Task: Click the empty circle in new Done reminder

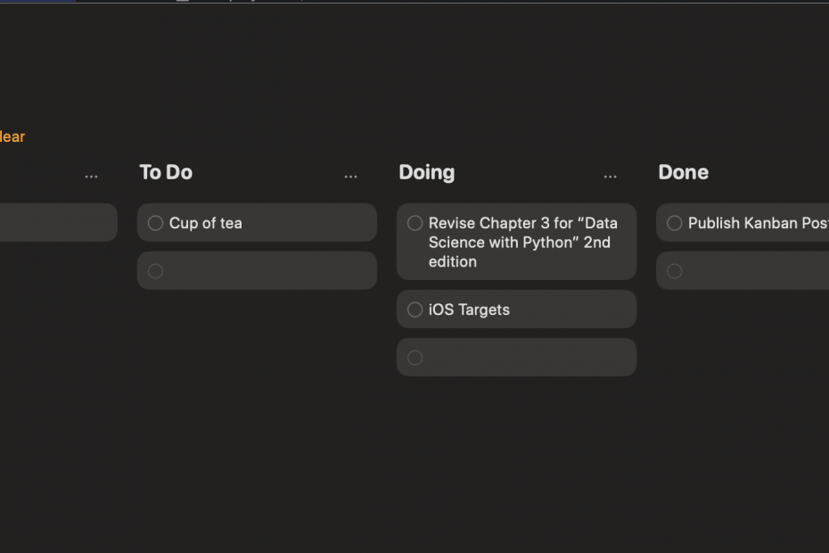Action: (674, 270)
